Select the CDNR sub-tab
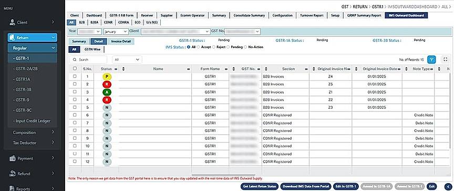 108,22
